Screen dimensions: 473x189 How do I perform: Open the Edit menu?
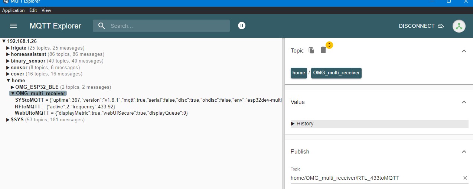click(33, 10)
